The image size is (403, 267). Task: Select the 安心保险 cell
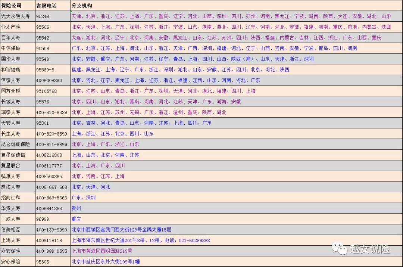point(18,262)
